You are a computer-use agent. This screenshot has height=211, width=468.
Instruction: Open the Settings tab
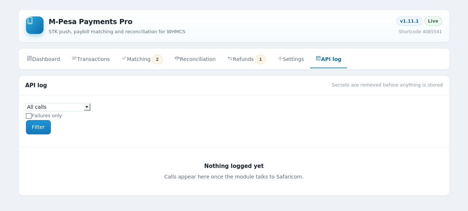(x=291, y=59)
